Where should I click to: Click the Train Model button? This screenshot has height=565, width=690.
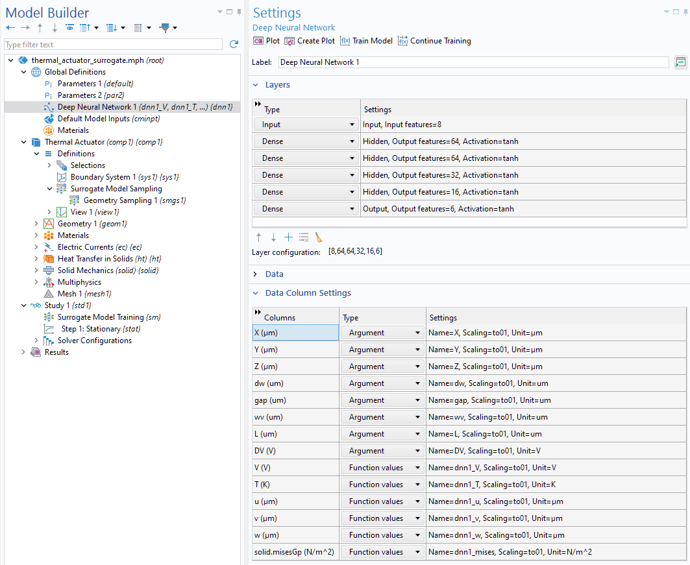366,40
